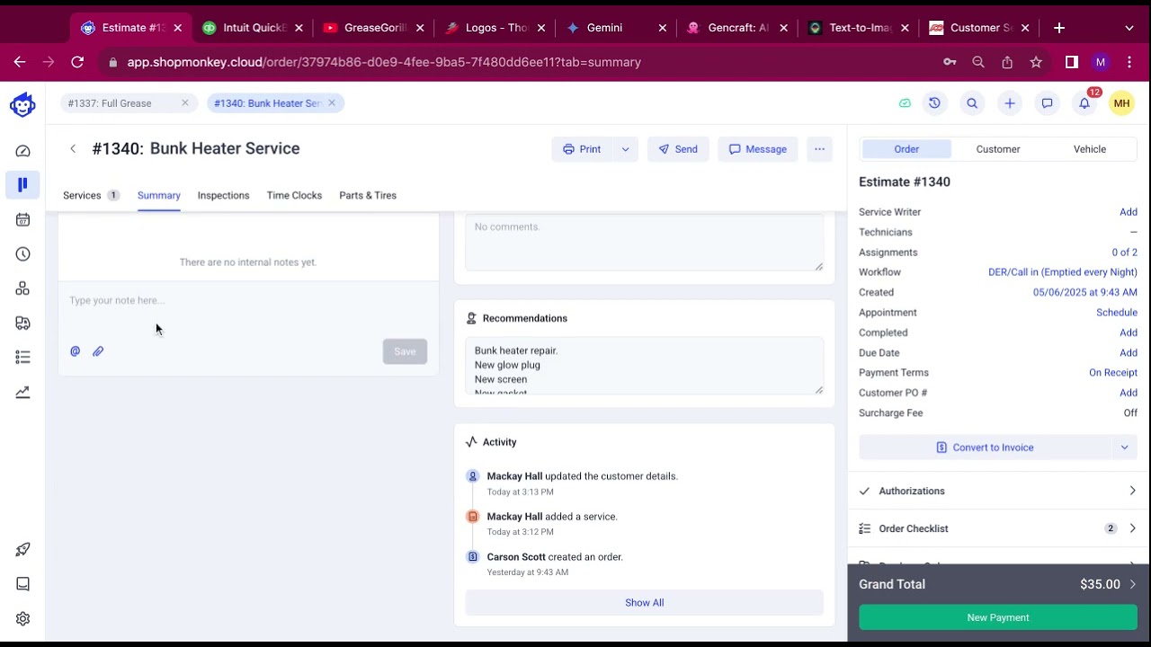Open help book icon in sidebar

[22, 584]
